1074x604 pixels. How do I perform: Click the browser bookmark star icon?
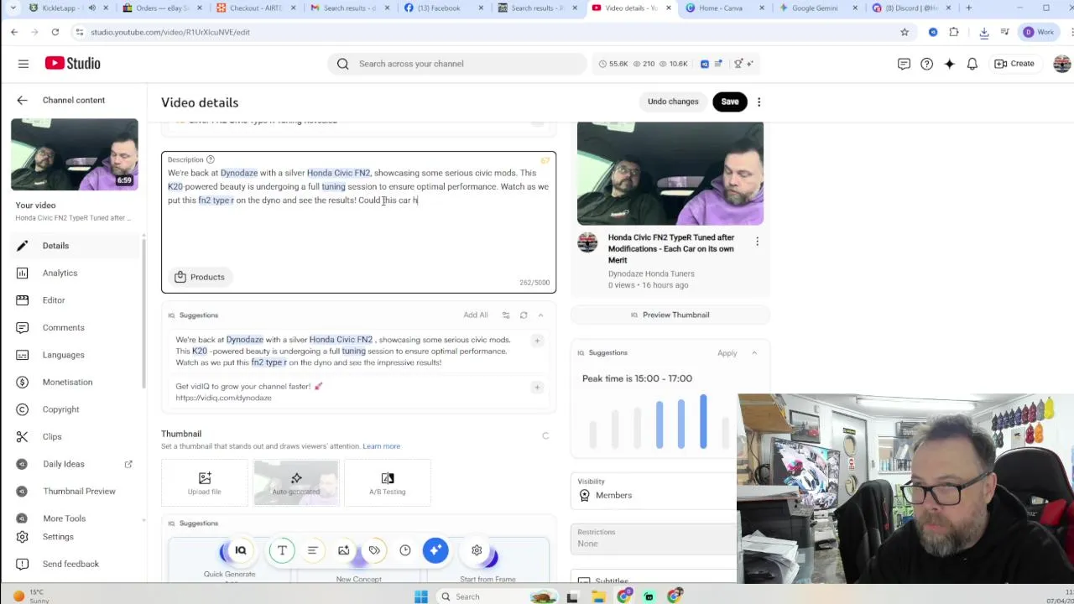(905, 32)
